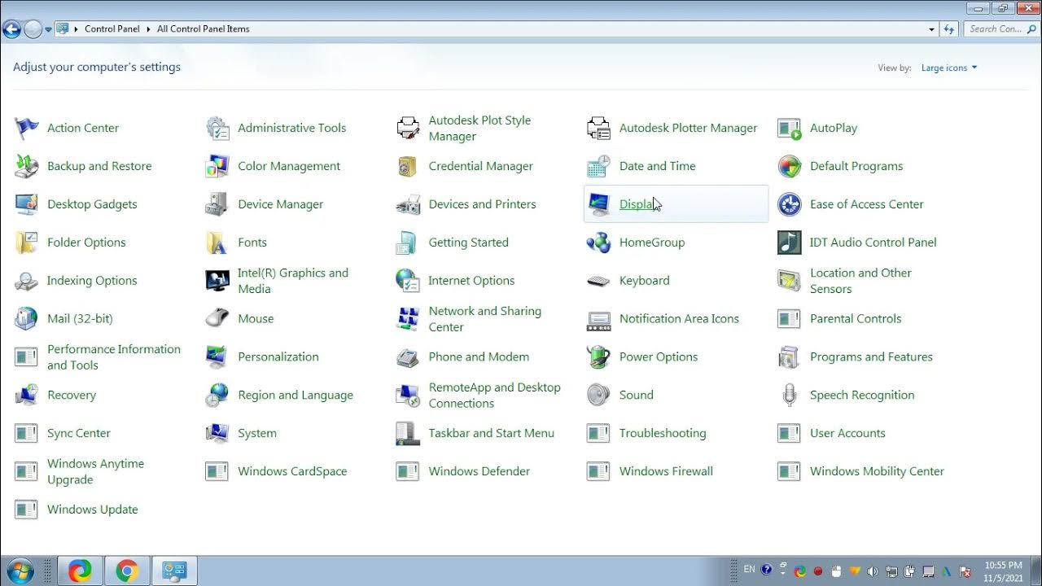Open the Ease of Access Center icon
Viewport: 1042px width, 586px height.
click(789, 204)
